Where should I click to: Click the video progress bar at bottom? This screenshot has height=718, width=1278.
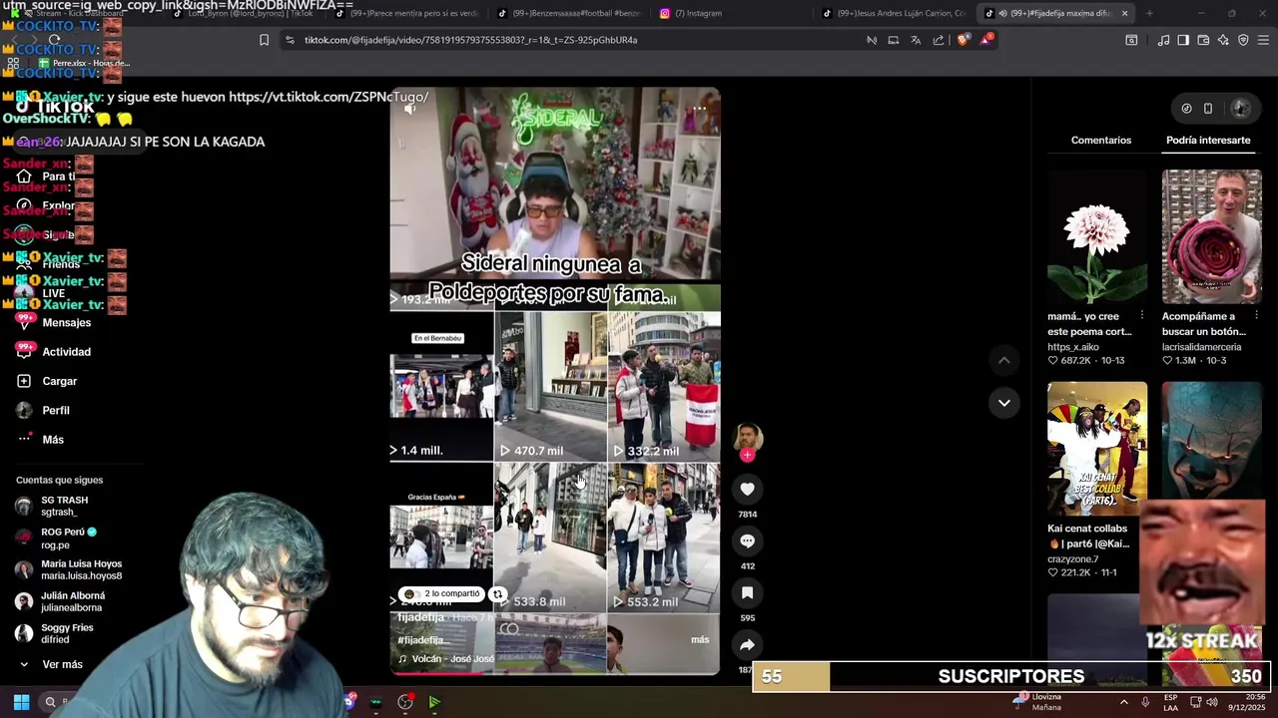point(554,673)
